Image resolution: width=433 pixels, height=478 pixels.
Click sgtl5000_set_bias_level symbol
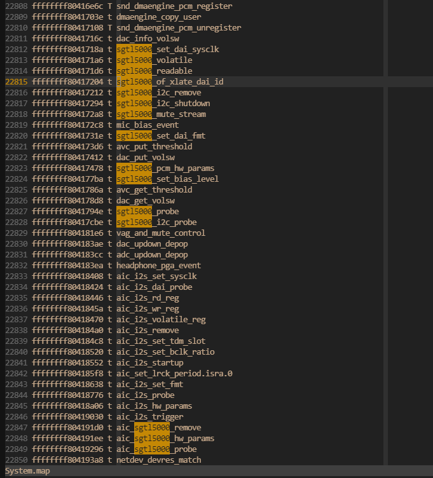[x=168, y=179]
